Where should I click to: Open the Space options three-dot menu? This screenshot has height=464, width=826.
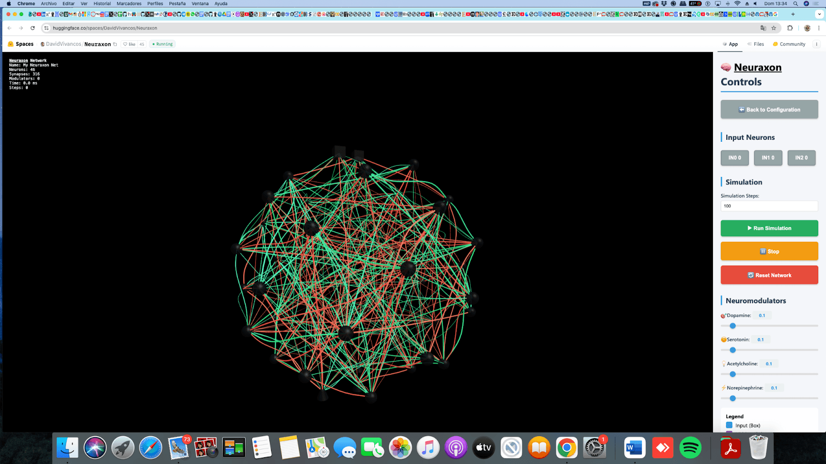click(817, 44)
